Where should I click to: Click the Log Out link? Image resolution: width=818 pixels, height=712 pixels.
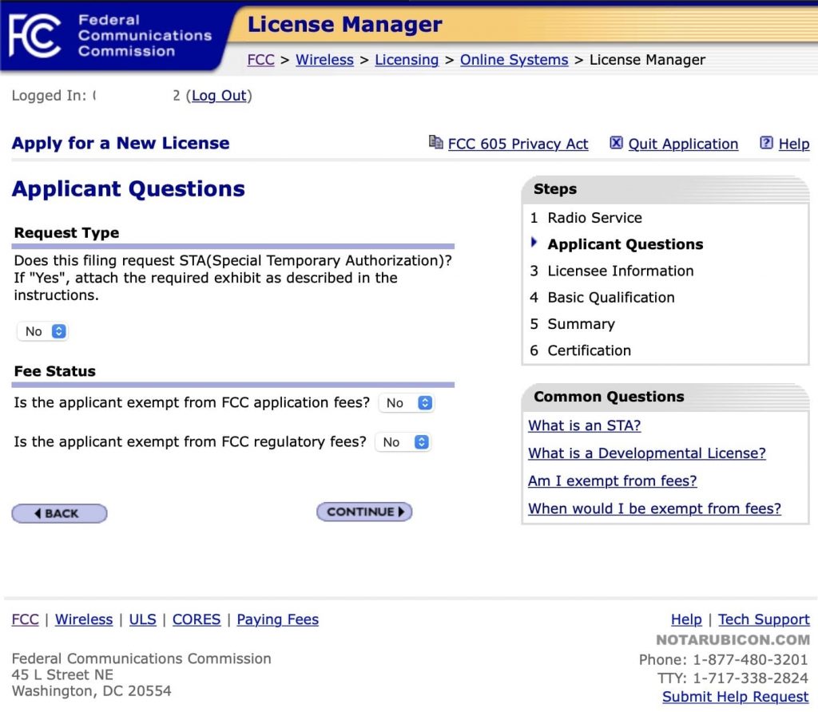click(x=219, y=96)
